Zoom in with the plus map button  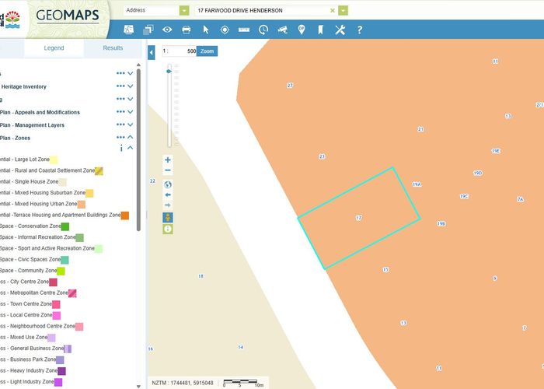[168, 160]
